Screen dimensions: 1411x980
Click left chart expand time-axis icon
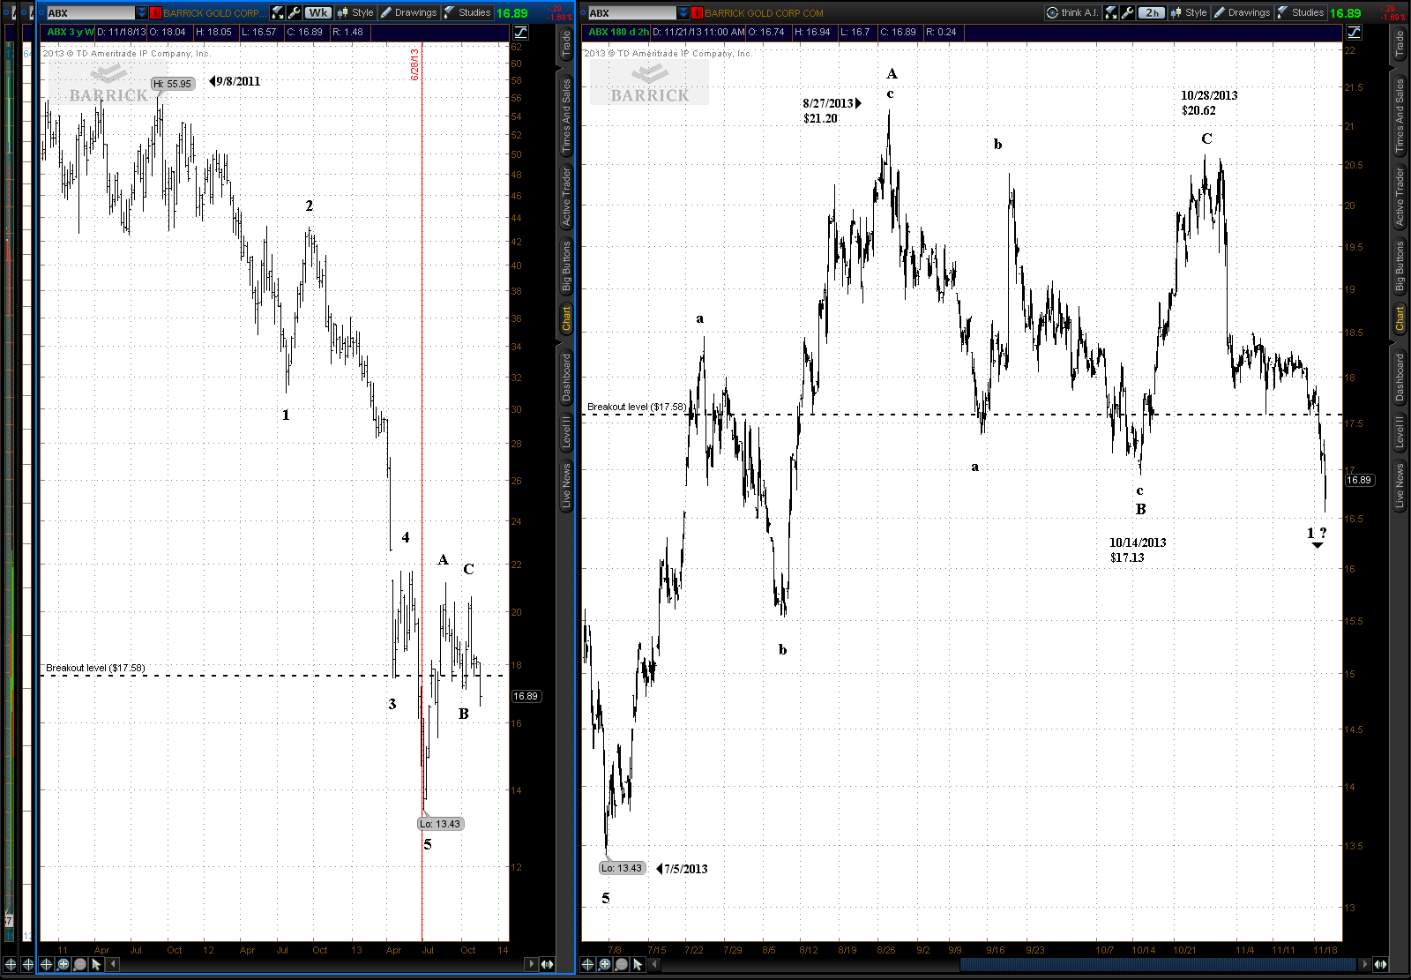click(x=547, y=964)
